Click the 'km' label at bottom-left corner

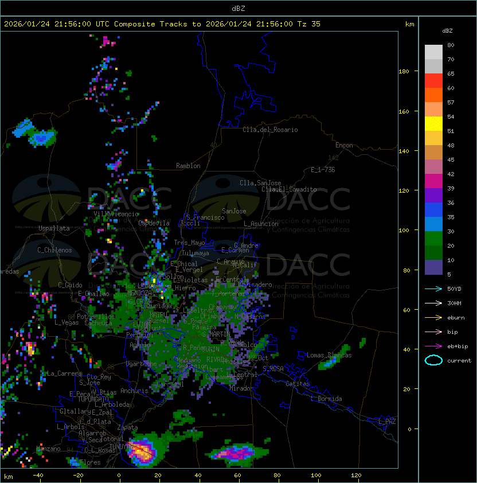tap(9, 477)
